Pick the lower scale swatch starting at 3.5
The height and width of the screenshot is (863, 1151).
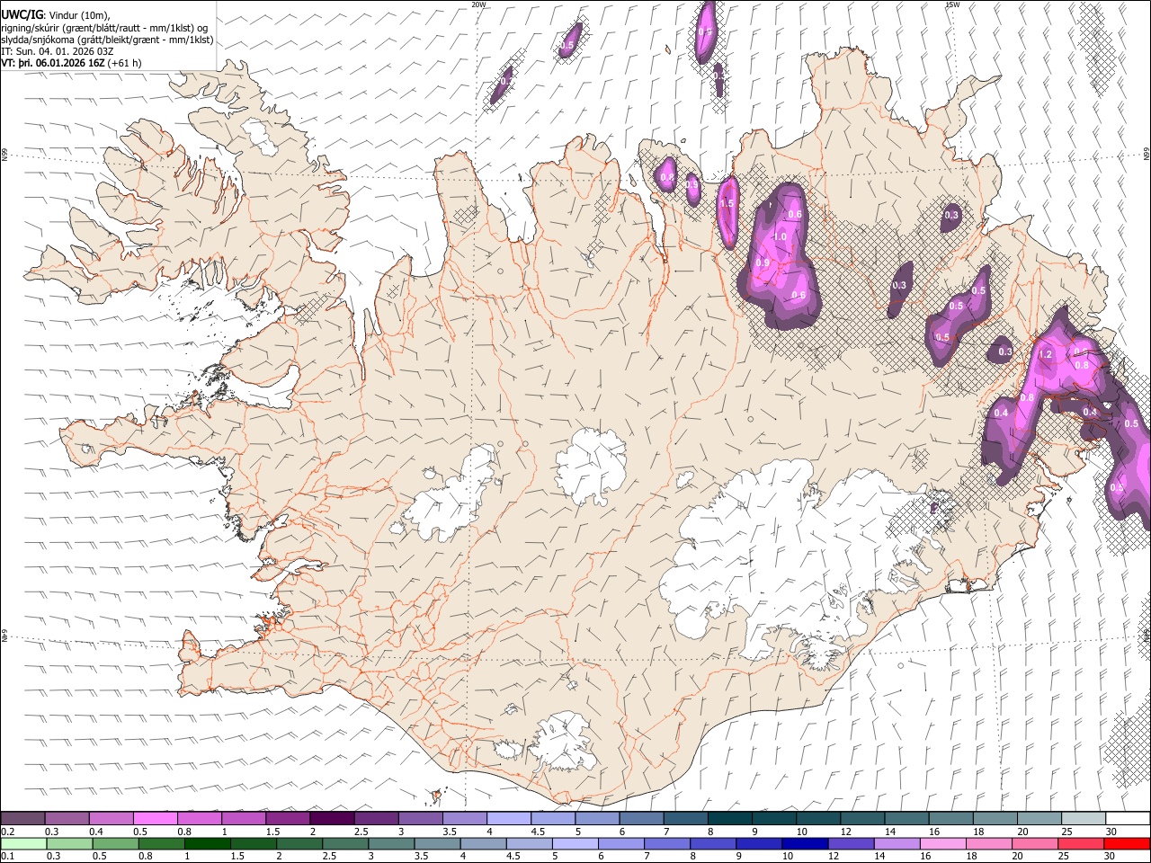tap(437, 843)
